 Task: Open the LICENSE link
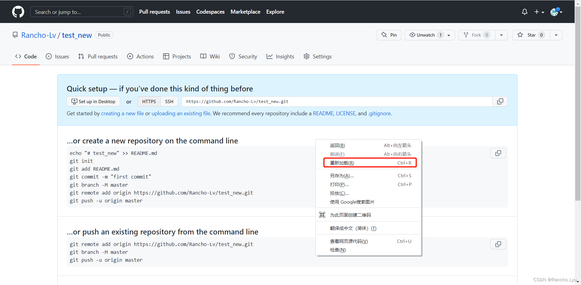346,113
